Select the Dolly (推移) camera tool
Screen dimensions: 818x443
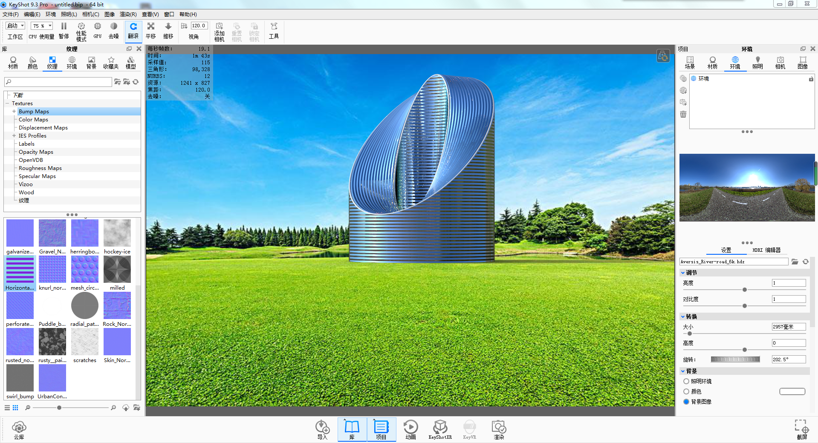click(x=168, y=31)
